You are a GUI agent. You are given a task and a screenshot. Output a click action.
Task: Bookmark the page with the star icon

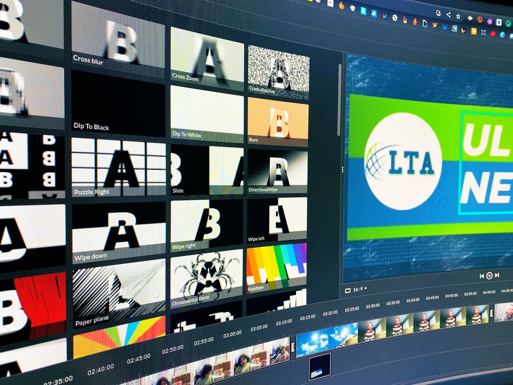click(458, 16)
